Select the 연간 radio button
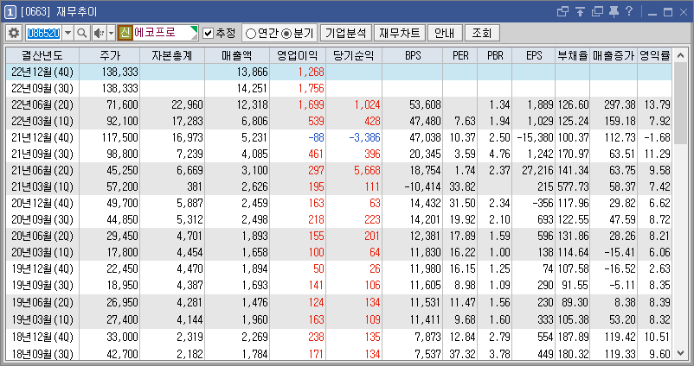 pos(250,33)
